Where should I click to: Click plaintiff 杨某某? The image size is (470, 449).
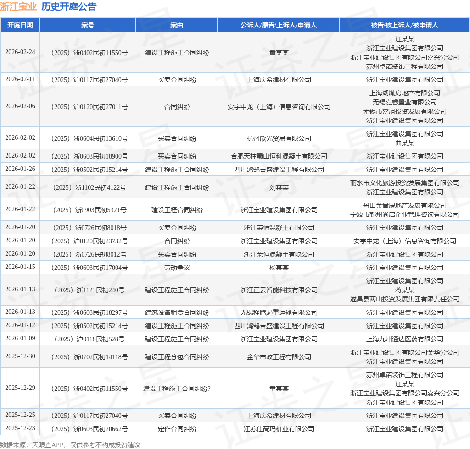pos(279,268)
